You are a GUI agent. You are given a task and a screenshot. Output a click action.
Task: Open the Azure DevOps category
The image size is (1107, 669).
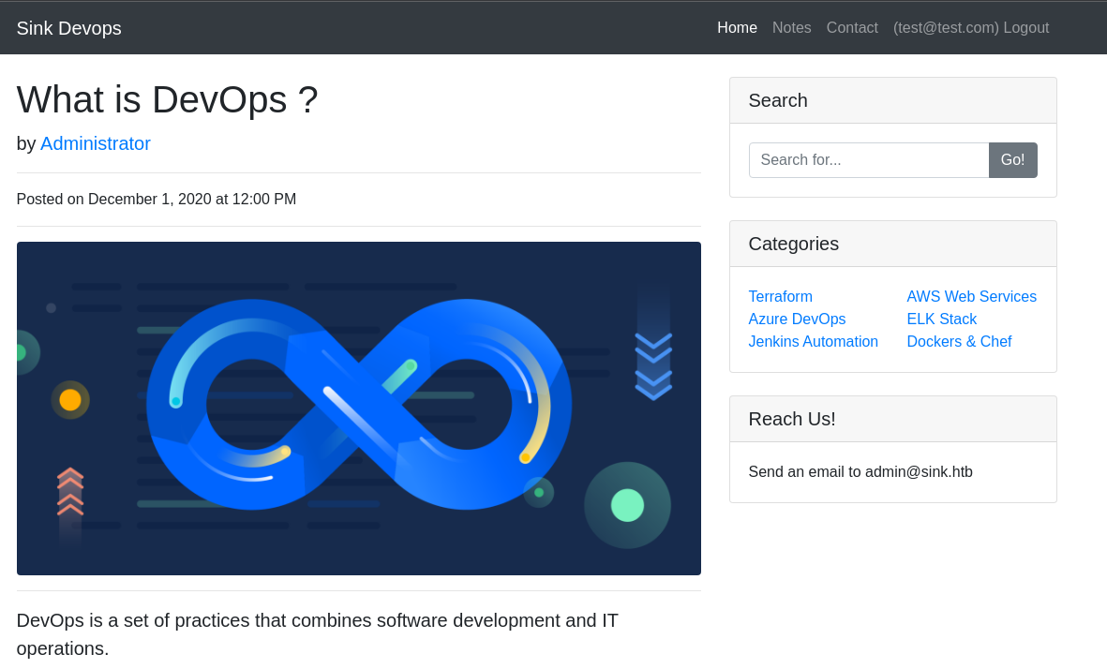[797, 320]
